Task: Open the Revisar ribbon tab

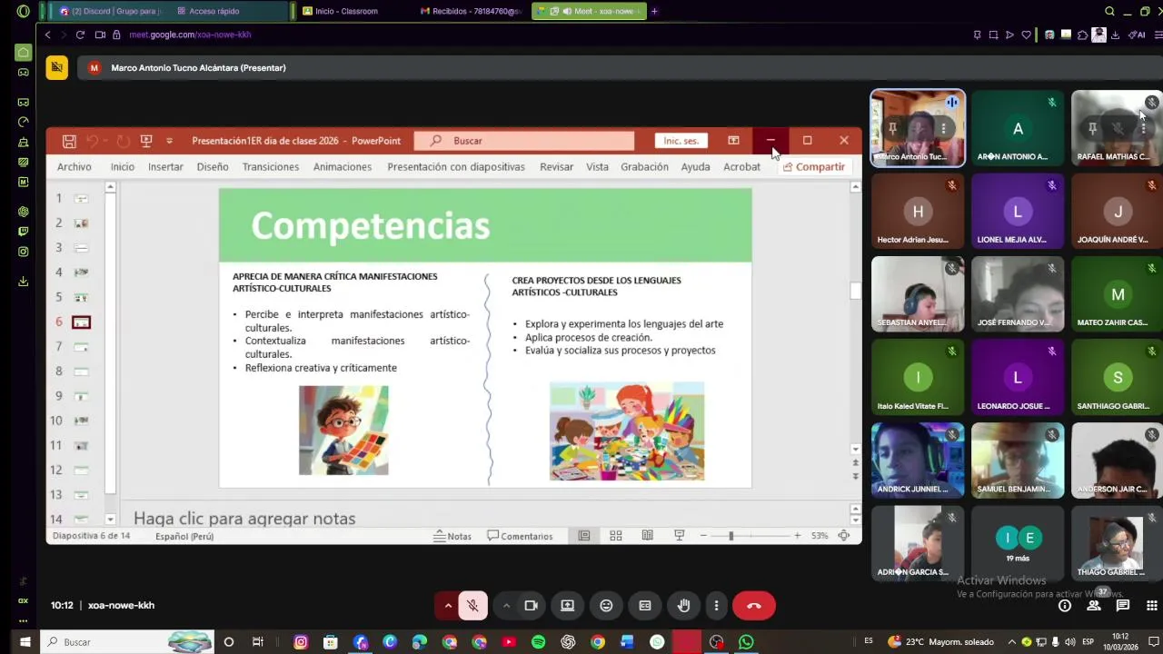Action: pyautogui.click(x=556, y=167)
